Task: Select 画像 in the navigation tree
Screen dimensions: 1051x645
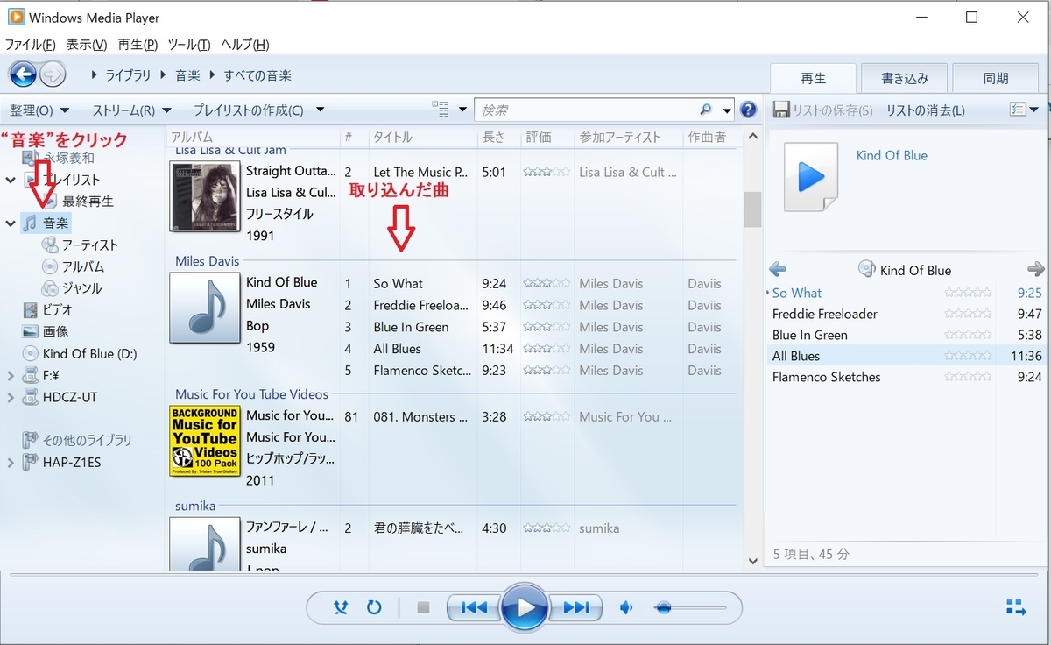Action: [55, 332]
